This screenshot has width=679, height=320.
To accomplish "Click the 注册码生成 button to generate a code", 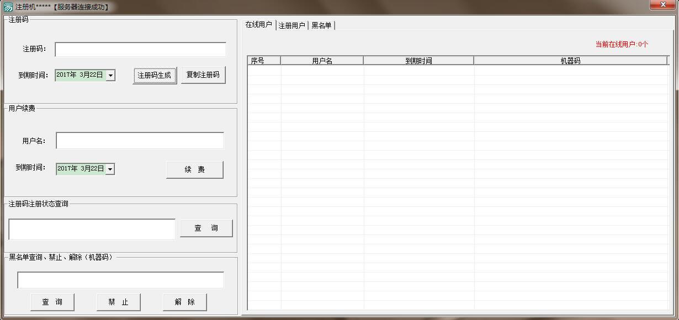I will tap(155, 75).
